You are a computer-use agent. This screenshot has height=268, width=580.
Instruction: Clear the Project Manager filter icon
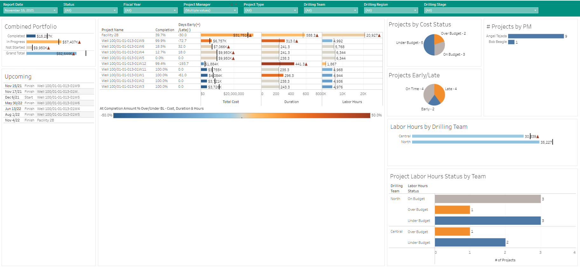pyautogui.click(x=231, y=4)
